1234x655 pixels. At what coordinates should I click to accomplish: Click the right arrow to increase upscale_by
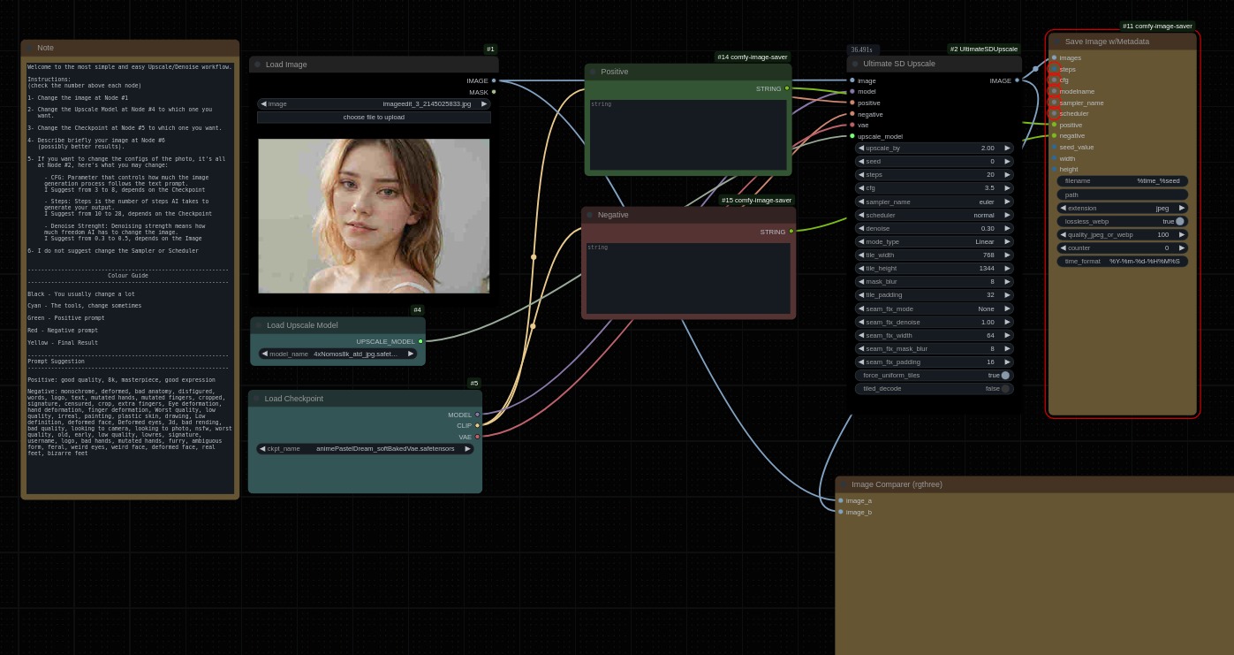click(x=1007, y=149)
